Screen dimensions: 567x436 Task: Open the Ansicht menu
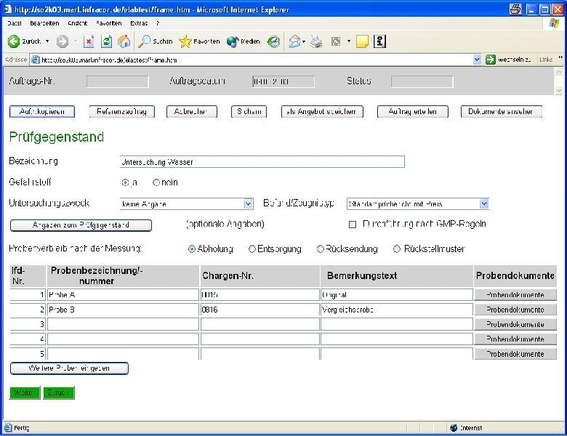78,23
